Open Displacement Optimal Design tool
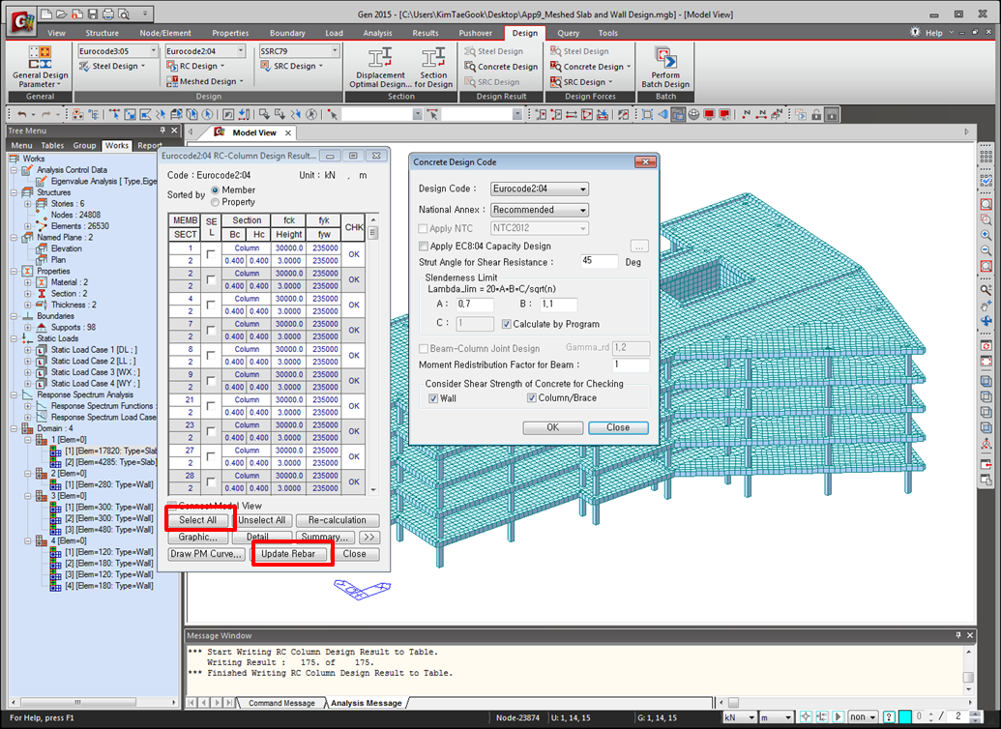This screenshot has width=1001, height=729. click(x=380, y=67)
